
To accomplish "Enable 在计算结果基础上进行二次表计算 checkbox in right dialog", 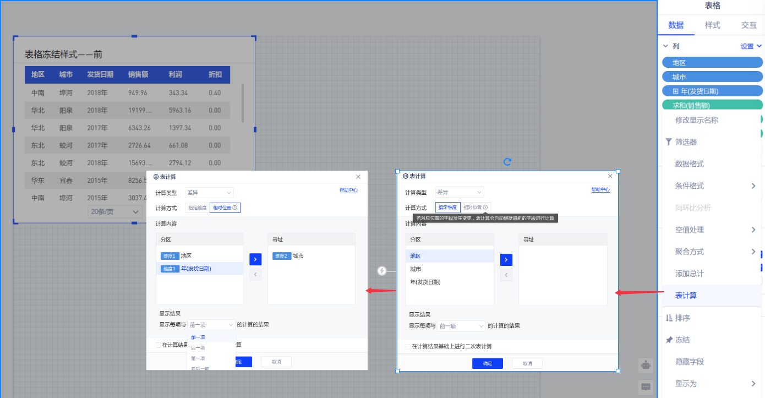I will pos(408,347).
